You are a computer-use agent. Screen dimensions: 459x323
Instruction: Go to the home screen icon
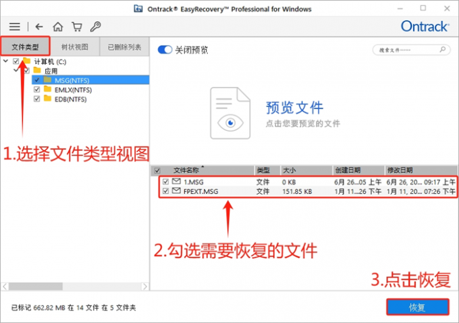pyautogui.click(x=57, y=26)
